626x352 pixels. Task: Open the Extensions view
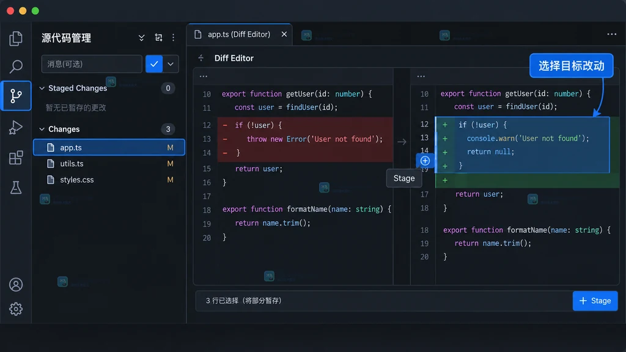(x=15, y=158)
